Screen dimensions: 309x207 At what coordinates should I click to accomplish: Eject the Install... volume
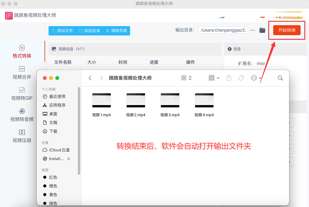(68, 159)
